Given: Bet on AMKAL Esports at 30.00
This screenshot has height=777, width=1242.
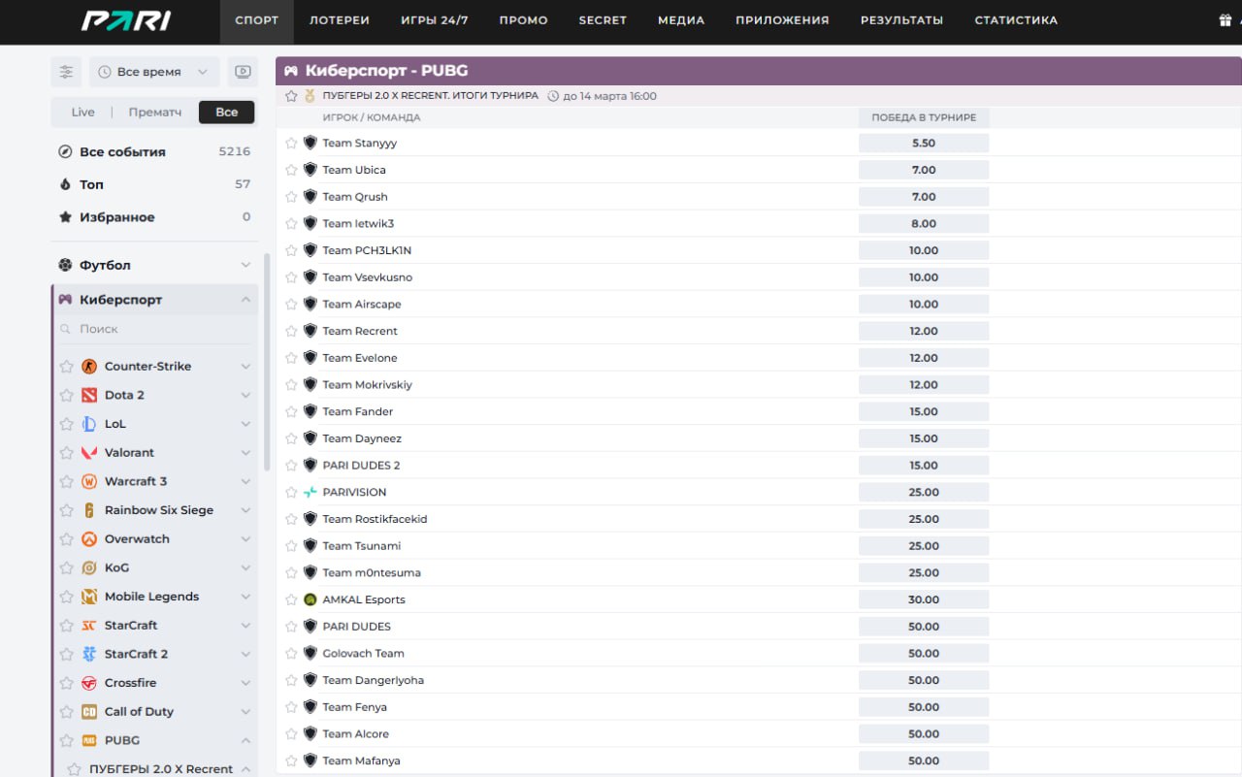Looking at the screenshot, I should point(924,599).
